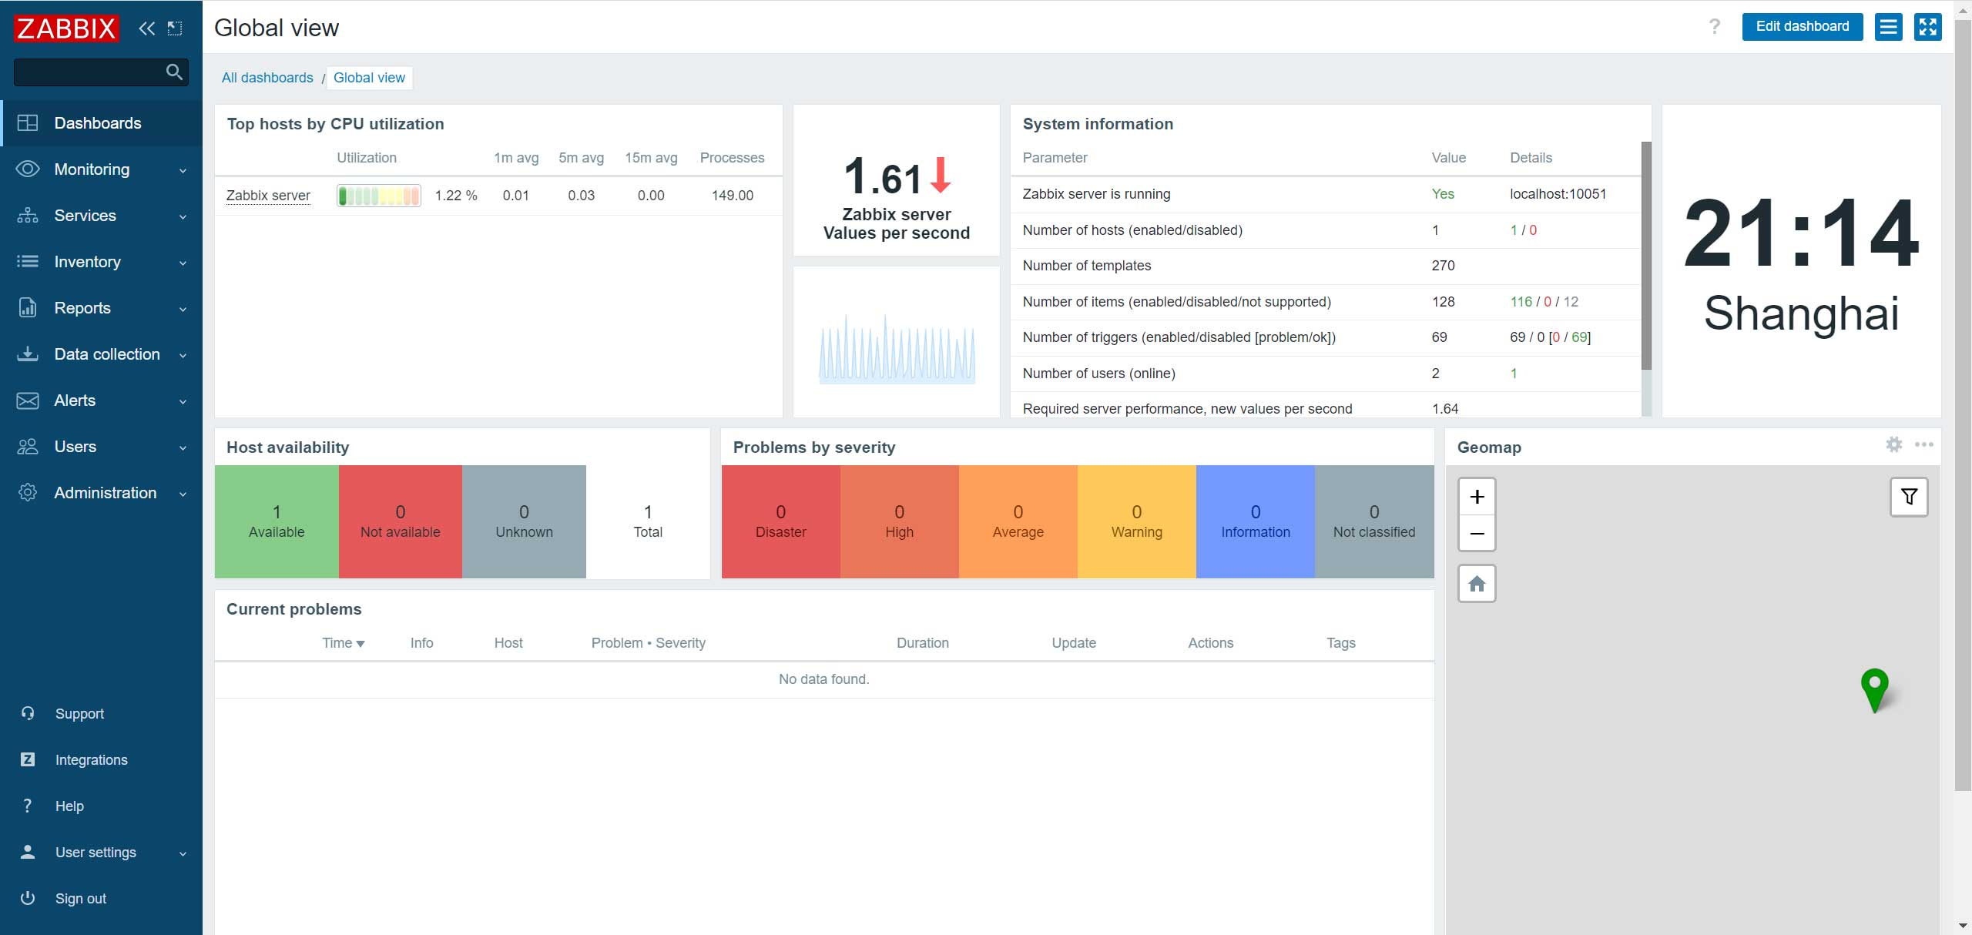This screenshot has height=935, width=1972.
Task: Click the Geomap filter funnel icon
Action: tap(1909, 497)
